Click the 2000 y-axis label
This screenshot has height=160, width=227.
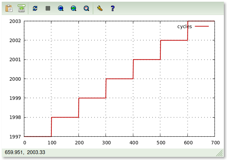tap(15, 79)
